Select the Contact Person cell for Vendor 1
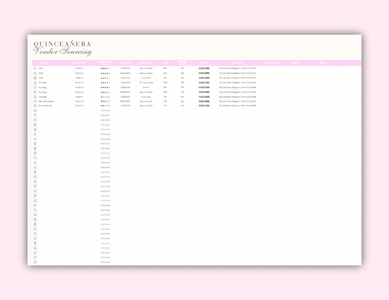This screenshot has width=389, height=300. tap(271, 69)
